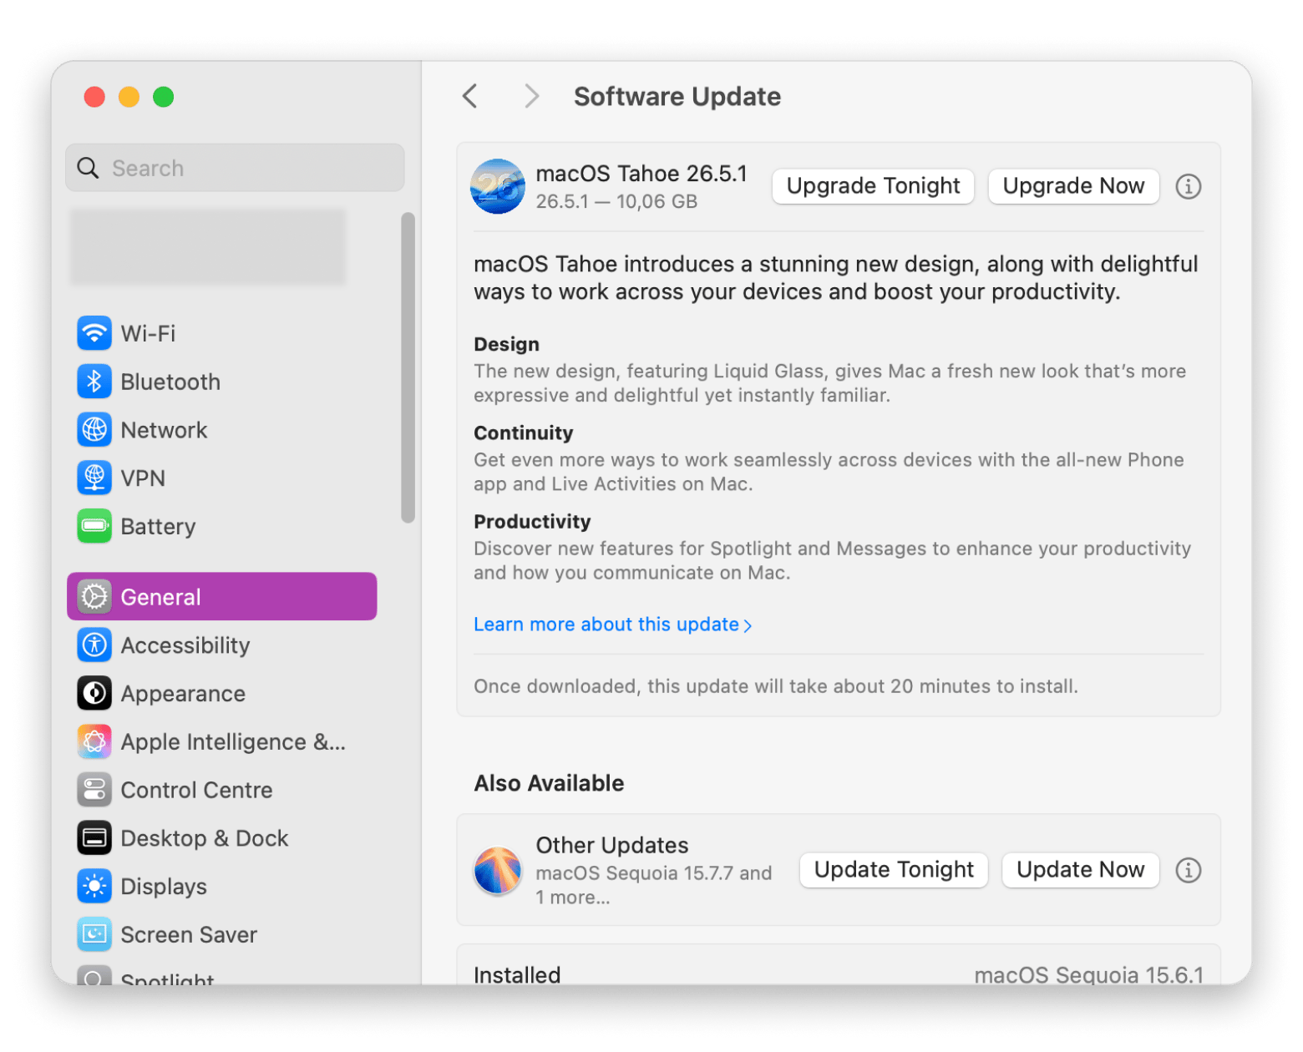Viewport: 1303px width, 1052px height.
Task: Click the blurred user account card
Action: point(207,247)
